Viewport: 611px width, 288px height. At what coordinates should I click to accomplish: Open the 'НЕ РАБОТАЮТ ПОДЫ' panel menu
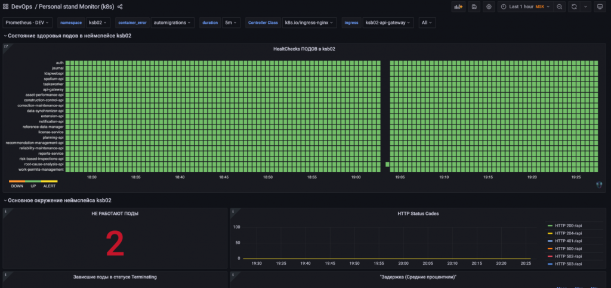pos(115,214)
